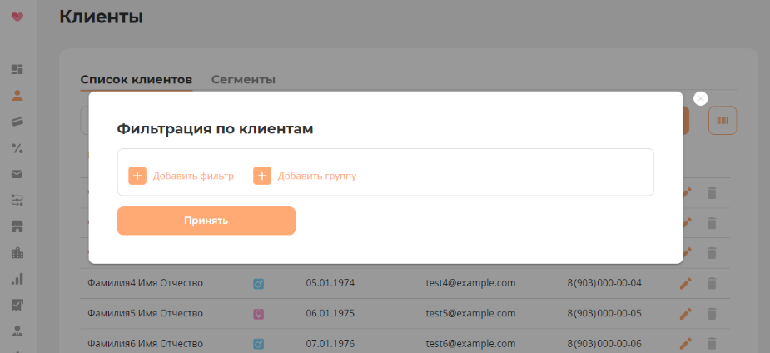Open the percent discounts icon in sidebar
Image resolution: width=770 pixels, height=353 pixels.
pos(17,148)
